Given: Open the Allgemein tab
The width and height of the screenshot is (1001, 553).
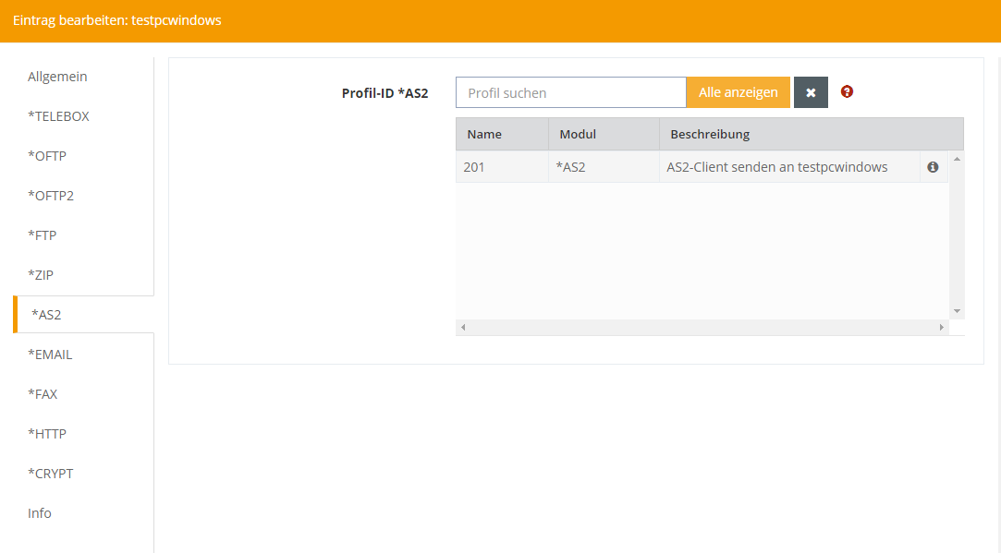Looking at the screenshot, I should [x=57, y=77].
